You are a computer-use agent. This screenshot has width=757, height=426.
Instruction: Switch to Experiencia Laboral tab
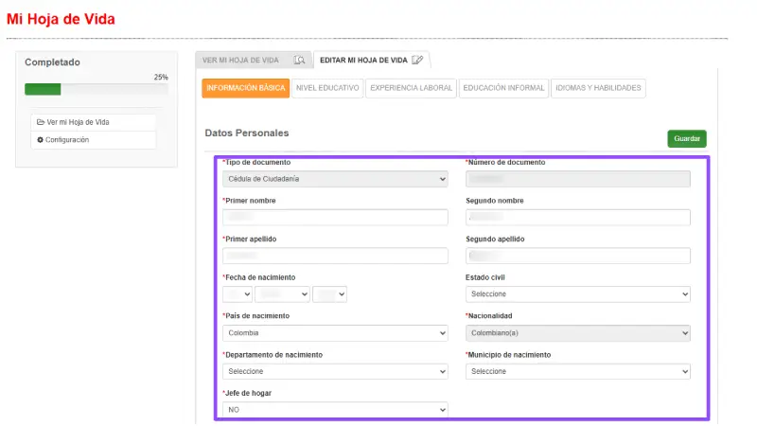point(411,88)
